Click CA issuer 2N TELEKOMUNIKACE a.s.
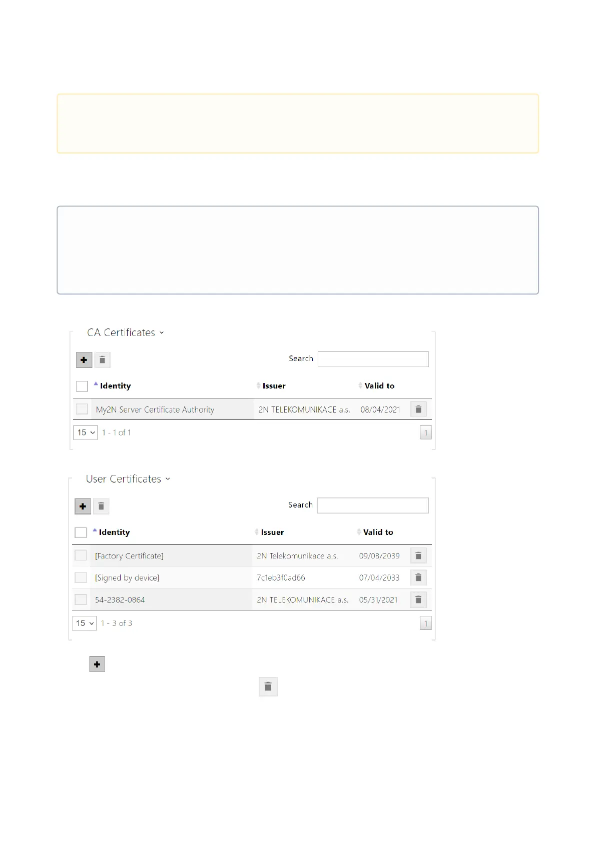The height and width of the screenshot is (842, 596). pos(304,409)
